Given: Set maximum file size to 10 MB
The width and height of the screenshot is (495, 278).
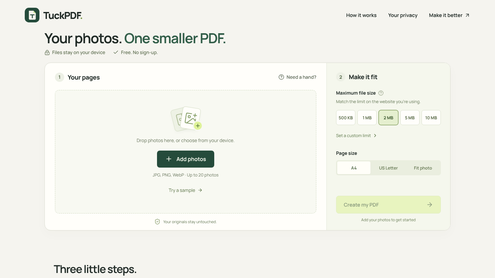Looking at the screenshot, I should click(431, 118).
